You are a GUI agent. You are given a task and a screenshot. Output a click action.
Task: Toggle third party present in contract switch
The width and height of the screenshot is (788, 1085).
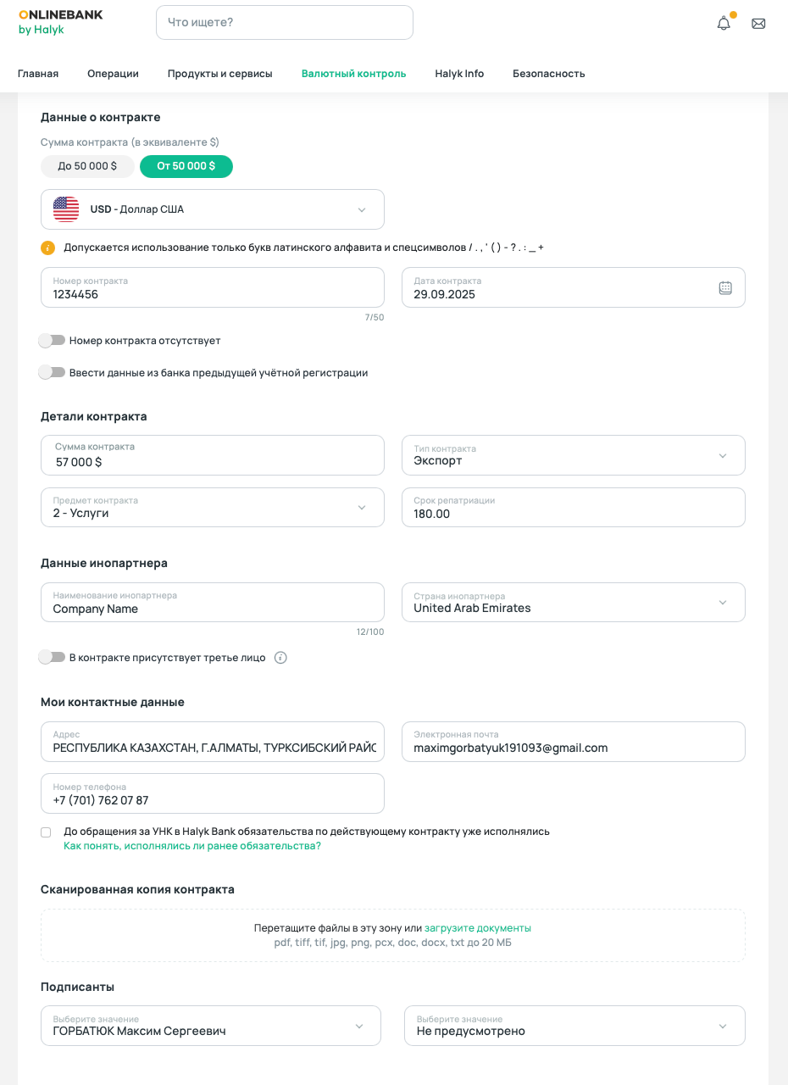pyautogui.click(x=52, y=658)
